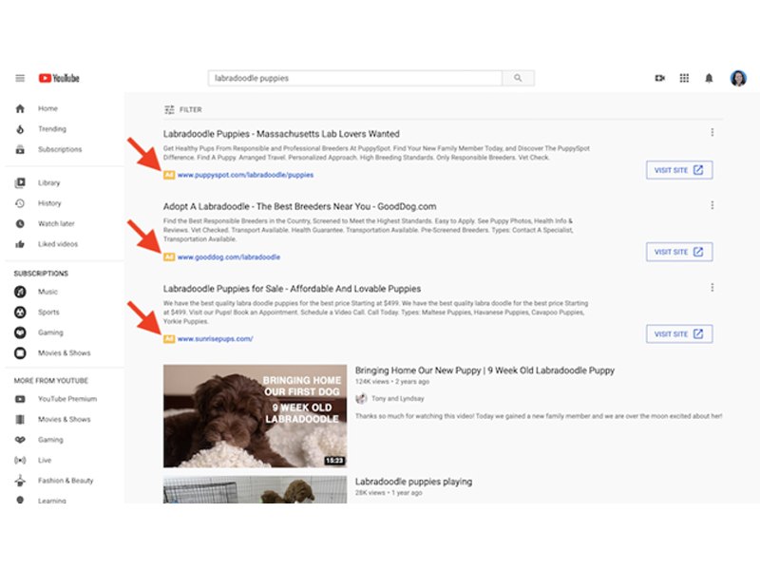The image size is (760, 570).
Task: Open Watch later list
Action: point(55,223)
